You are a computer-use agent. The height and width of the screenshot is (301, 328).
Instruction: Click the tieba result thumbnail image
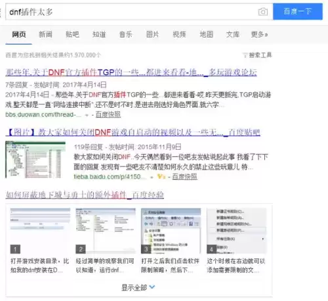click(x=35, y=160)
